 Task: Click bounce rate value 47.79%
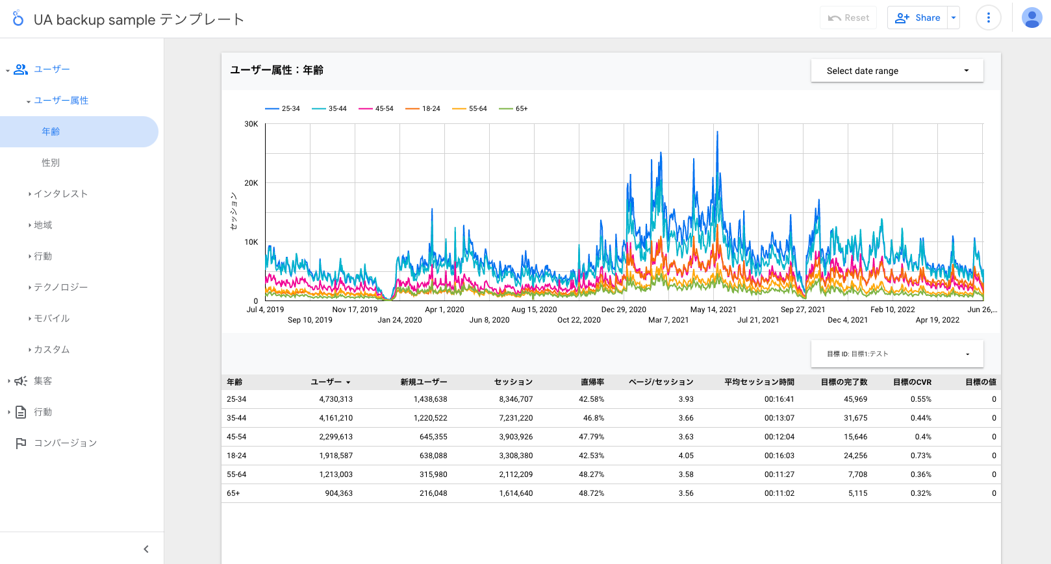(592, 437)
